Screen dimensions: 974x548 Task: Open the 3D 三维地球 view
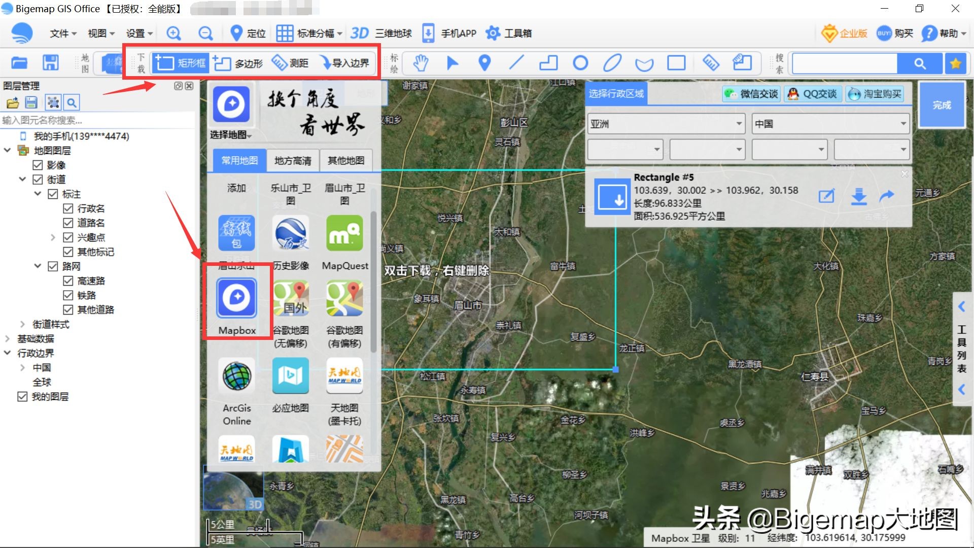(381, 33)
